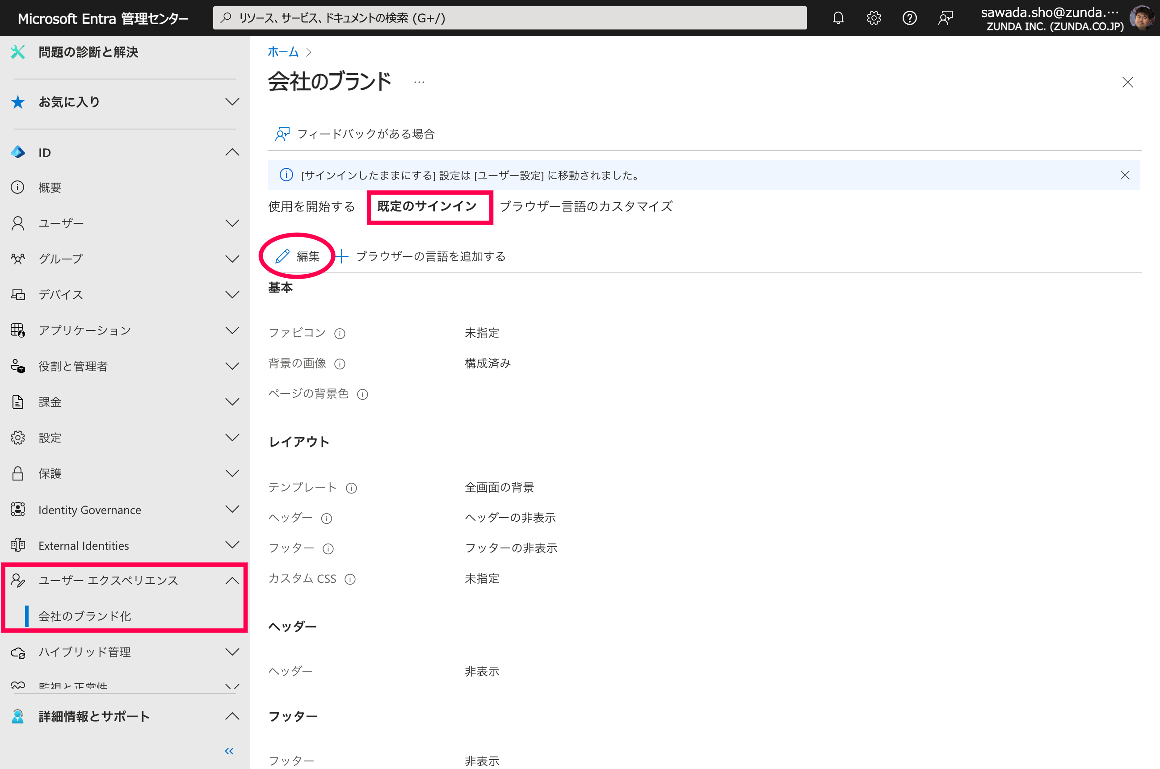Click the デバイス icon in sidebar

18,295
